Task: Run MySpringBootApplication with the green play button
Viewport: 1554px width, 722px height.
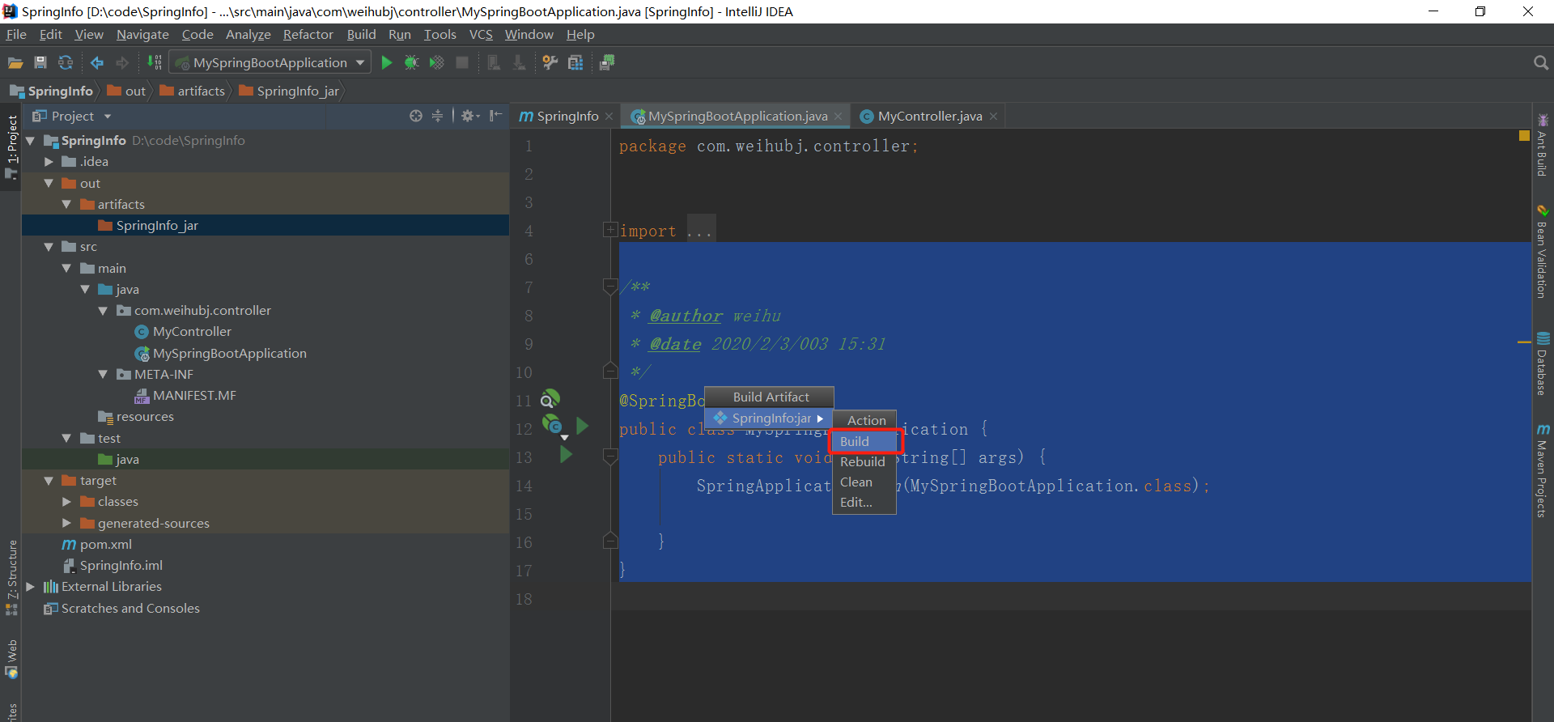Action: click(x=387, y=63)
